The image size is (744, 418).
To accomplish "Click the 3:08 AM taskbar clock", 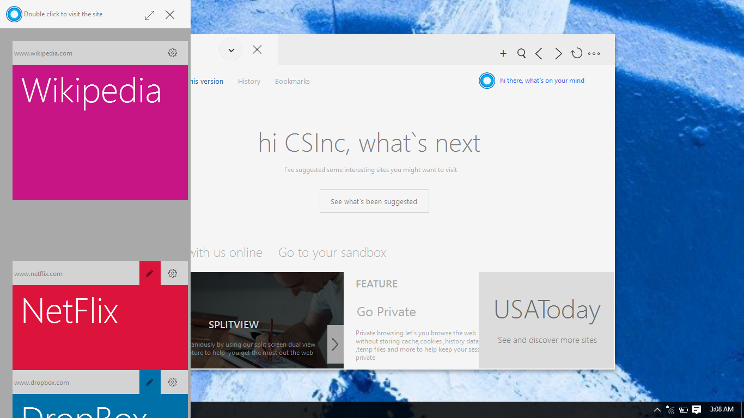I will tap(722, 409).
